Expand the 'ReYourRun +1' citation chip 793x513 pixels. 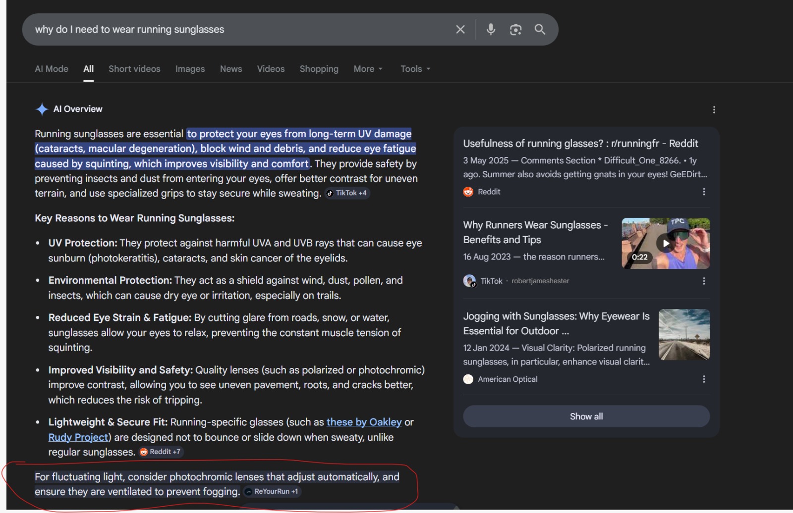pyautogui.click(x=272, y=492)
